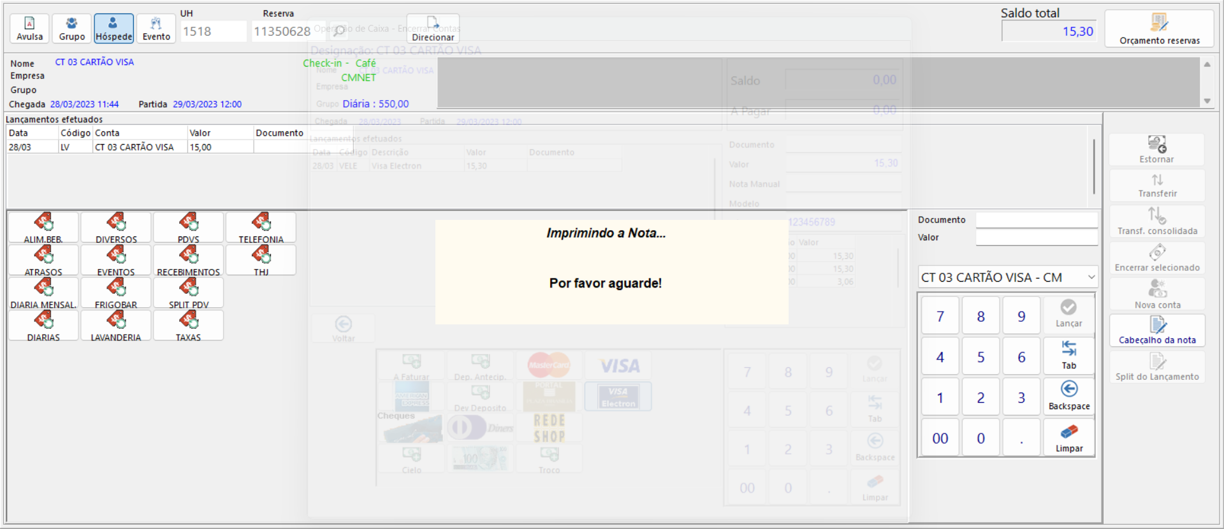1224x529 pixels.
Task: Open the SPLIT PDV category
Action: point(189,293)
